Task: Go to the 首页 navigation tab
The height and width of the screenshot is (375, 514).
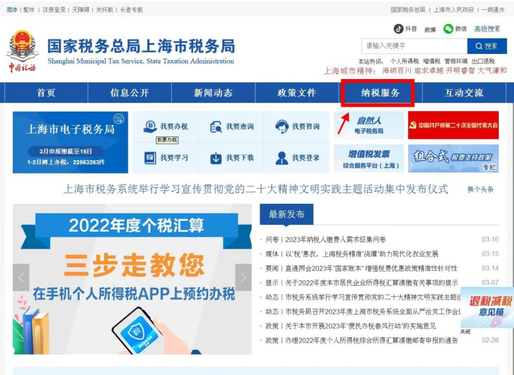Action: (x=46, y=93)
